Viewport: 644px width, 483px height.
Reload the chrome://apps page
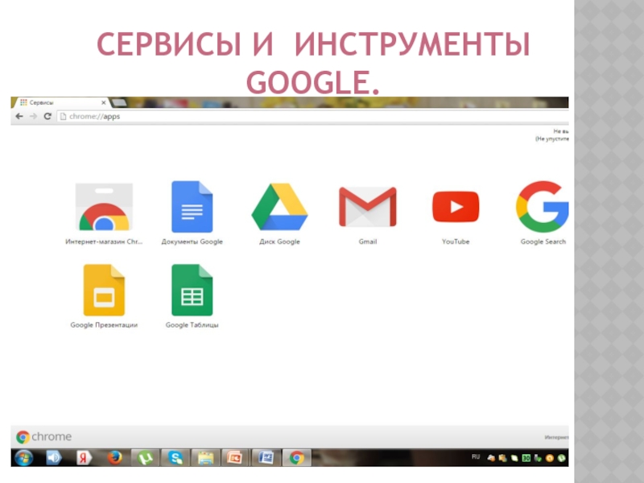pyautogui.click(x=47, y=116)
